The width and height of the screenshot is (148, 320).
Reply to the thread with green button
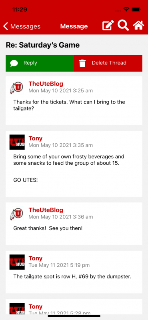point(40,63)
